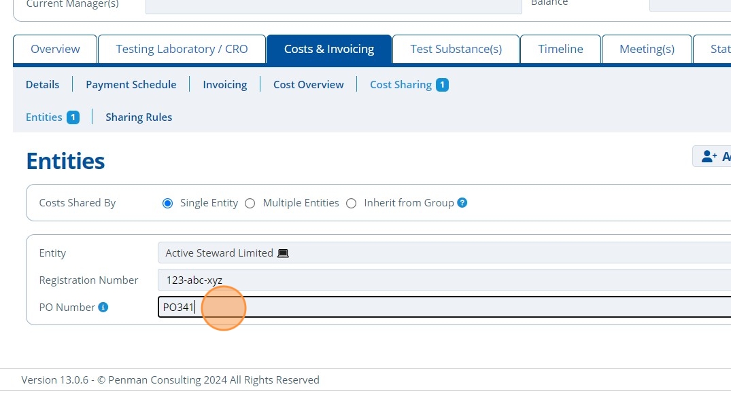Open the Sharing Rules section
The height and width of the screenshot is (408, 731).
coord(139,117)
